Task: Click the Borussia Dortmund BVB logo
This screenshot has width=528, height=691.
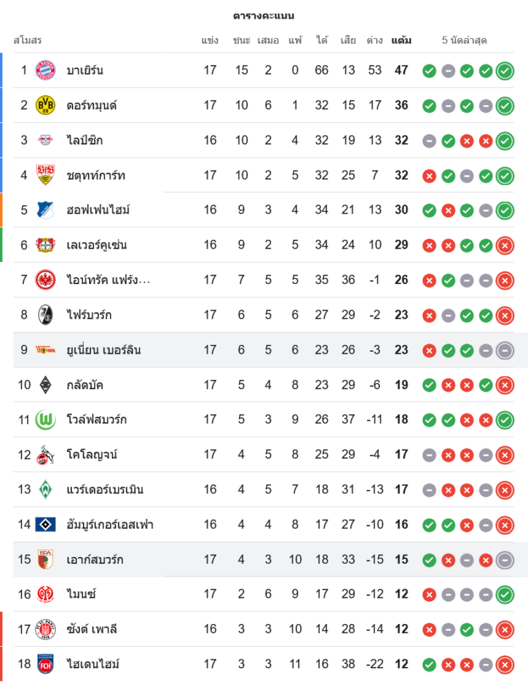Action: coord(45,105)
